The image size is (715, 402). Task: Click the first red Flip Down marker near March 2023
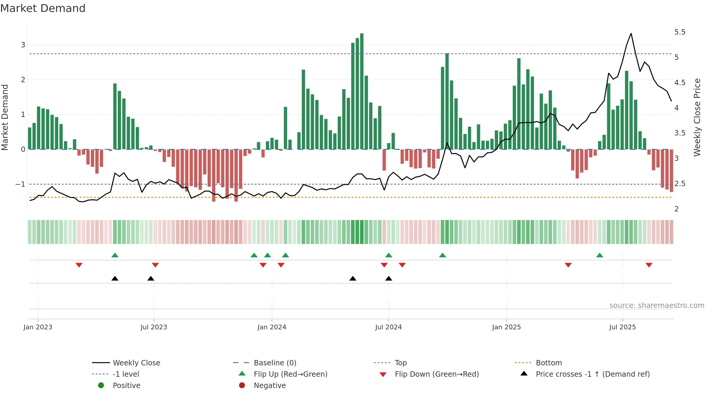[79, 265]
